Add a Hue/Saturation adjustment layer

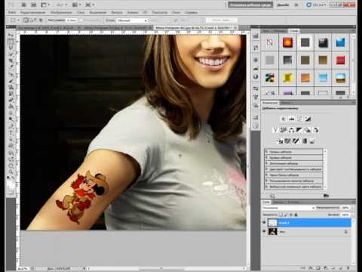coord(284,130)
